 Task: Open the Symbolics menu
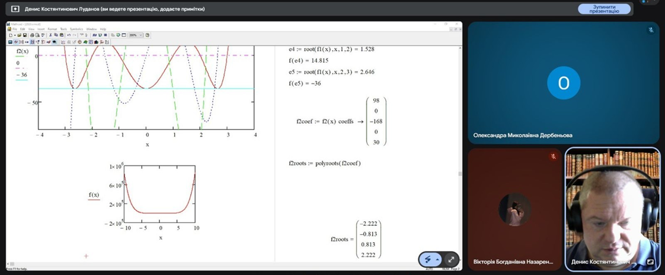click(76, 28)
